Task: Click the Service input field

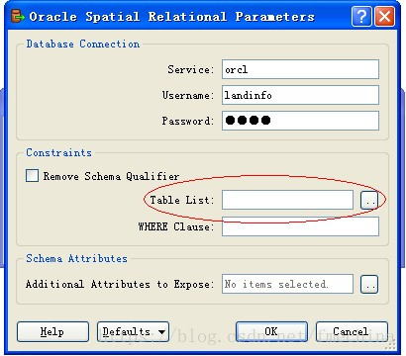Action: (x=300, y=69)
